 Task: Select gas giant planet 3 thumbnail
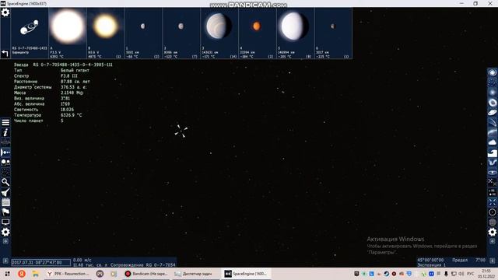(219, 33)
